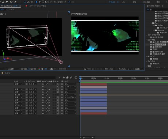Screen dimensions: 168x139
Task: Click the preview timecode 0:00:00:00
Action: tap(62, 69)
